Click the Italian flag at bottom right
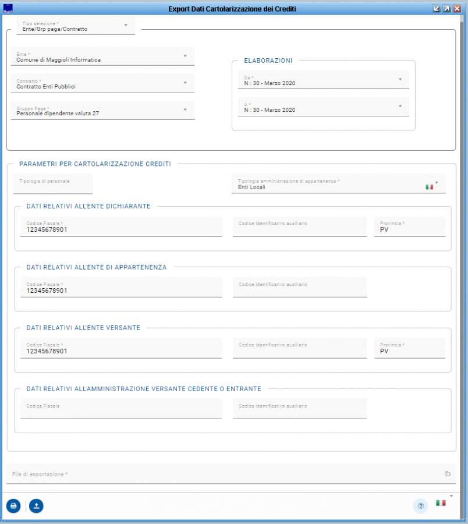Screen dimensions: 468x524 tap(441, 503)
